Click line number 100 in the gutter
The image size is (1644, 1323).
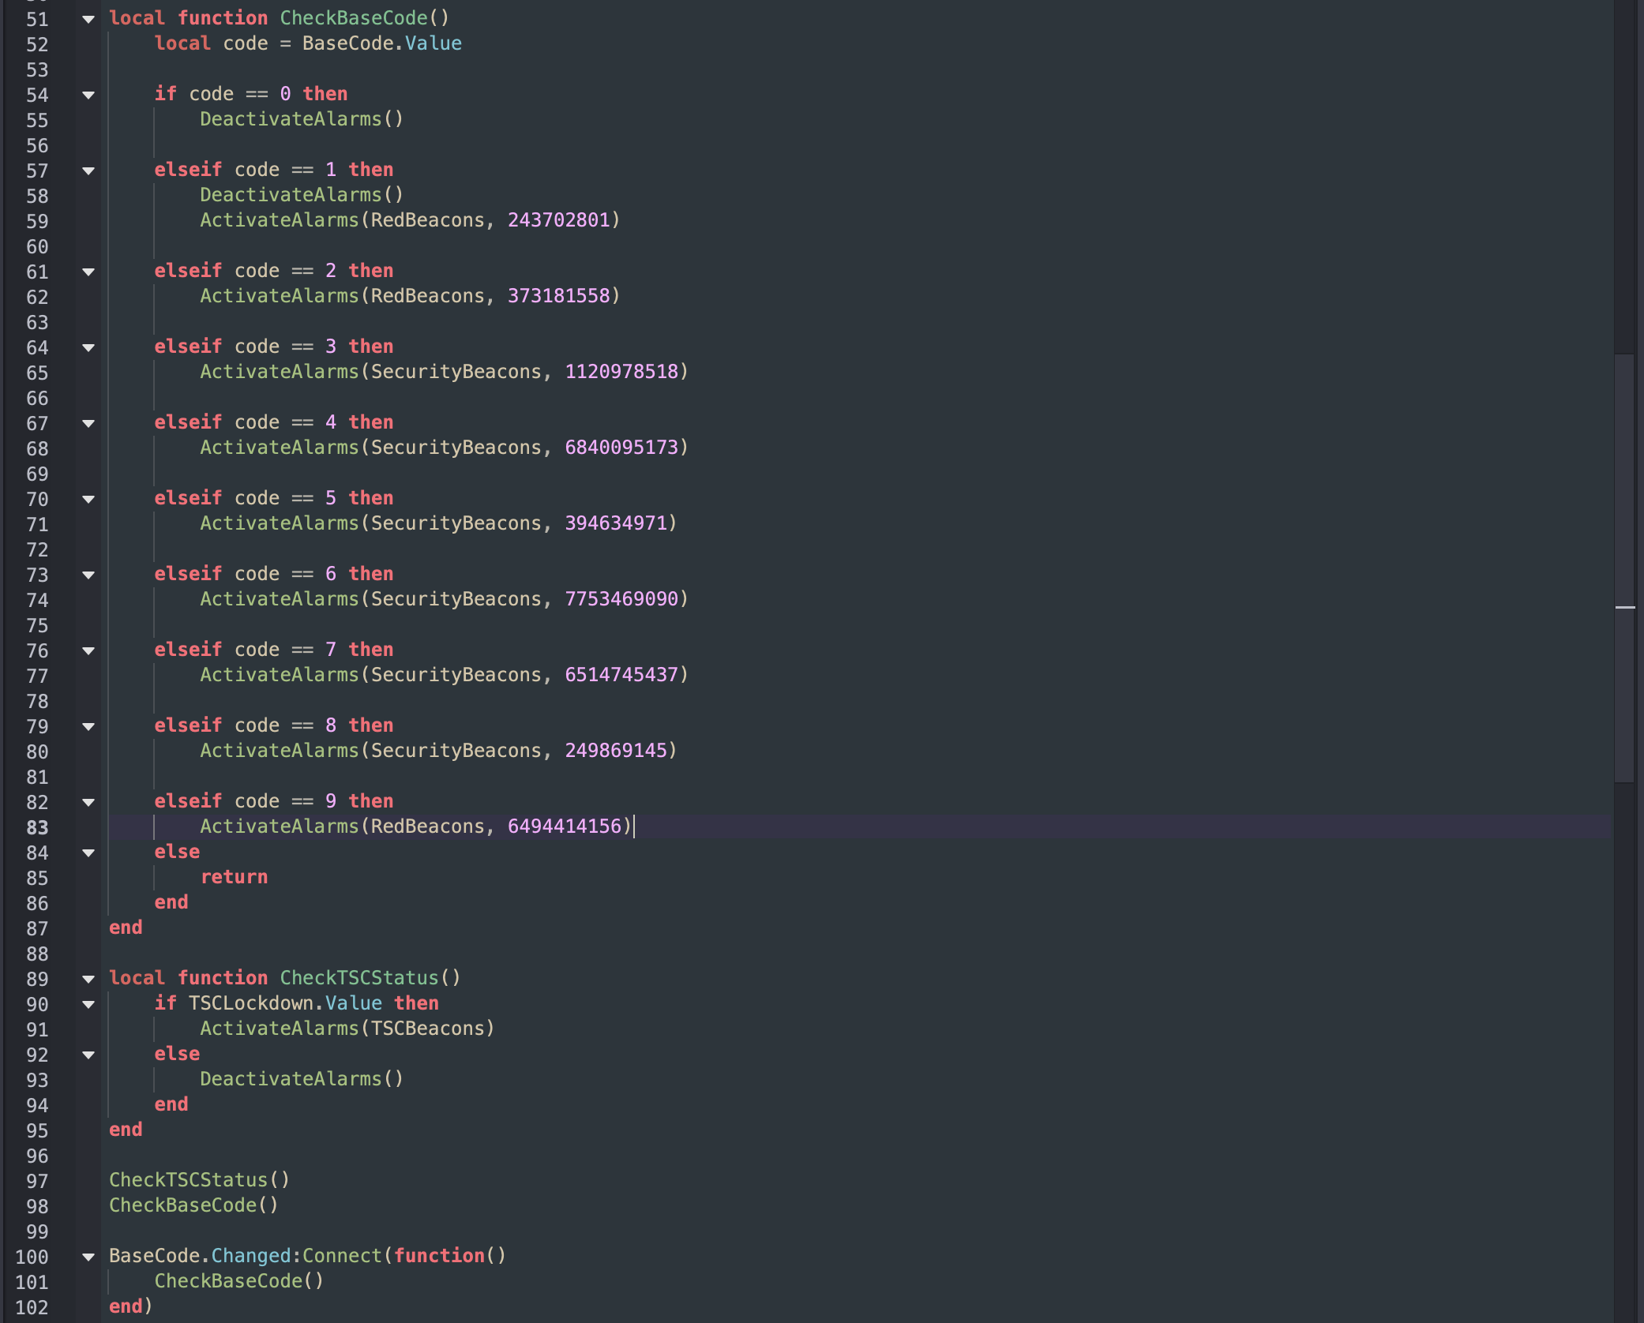32,1257
